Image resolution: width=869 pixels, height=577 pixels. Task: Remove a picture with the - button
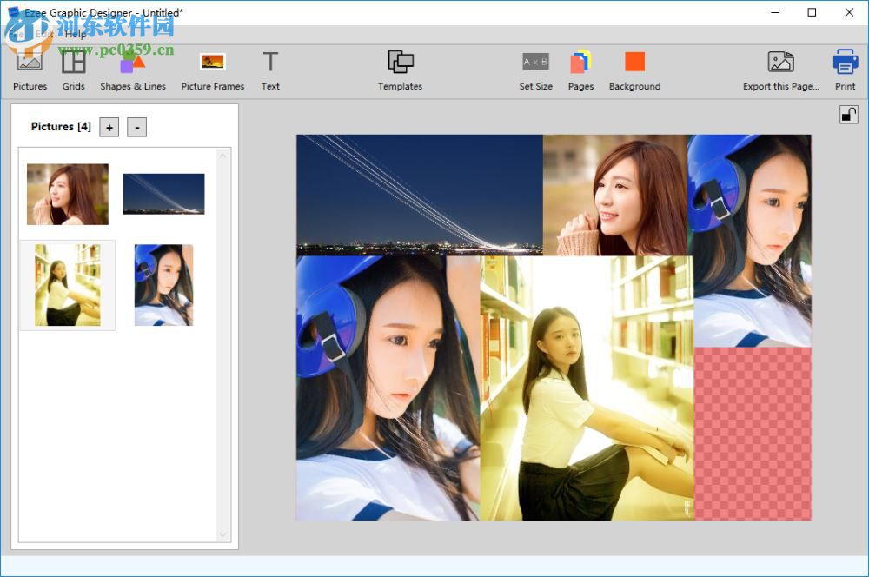136,127
